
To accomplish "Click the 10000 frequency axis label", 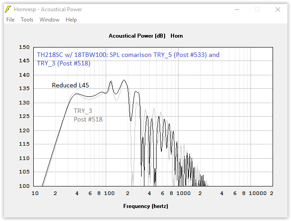I will click(x=258, y=193).
